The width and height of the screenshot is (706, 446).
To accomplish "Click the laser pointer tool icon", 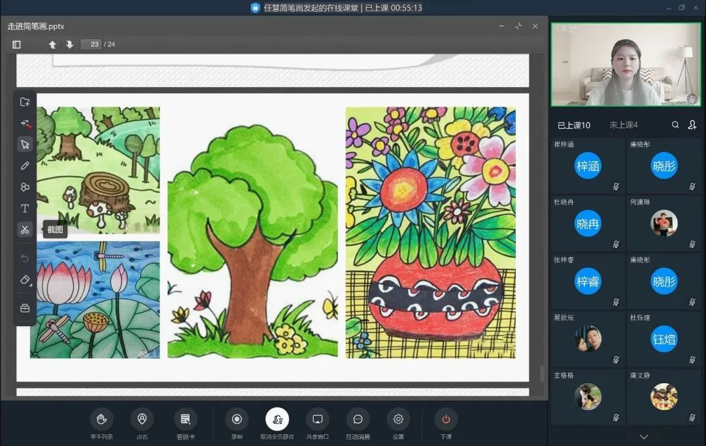I will click(25, 123).
